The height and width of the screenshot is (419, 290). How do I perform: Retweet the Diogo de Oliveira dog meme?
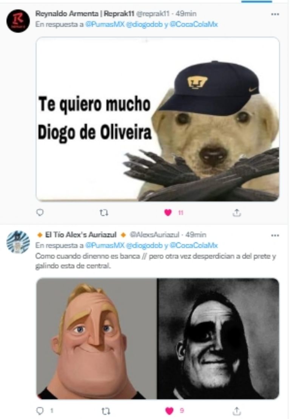(104, 213)
